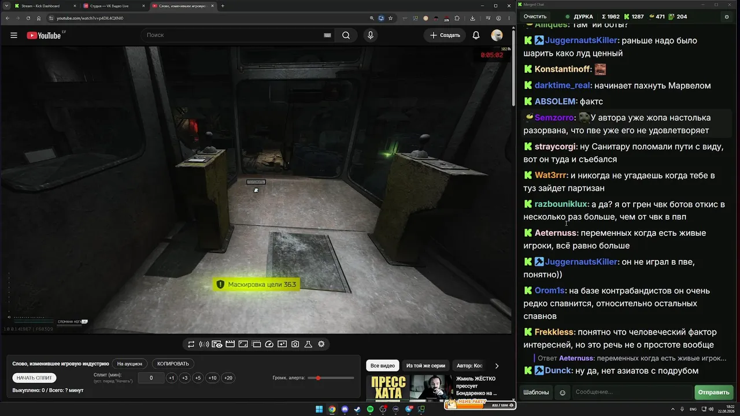Open chat settings gear in Merged Chat

[727, 17]
